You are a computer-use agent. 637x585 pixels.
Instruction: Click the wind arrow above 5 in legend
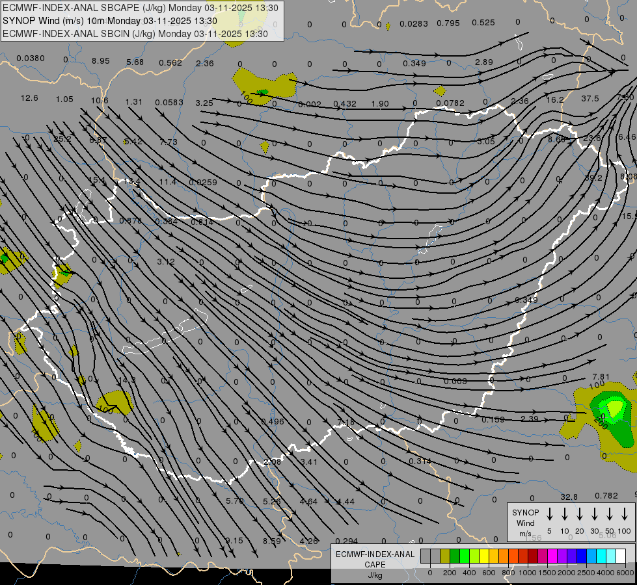tap(550, 513)
